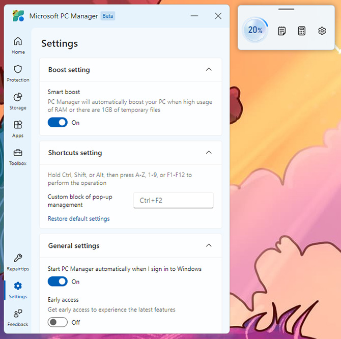This screenshot has height=339, width=341.
Task: Click the Beta badge in title
Action: click(x=108, y=16)
